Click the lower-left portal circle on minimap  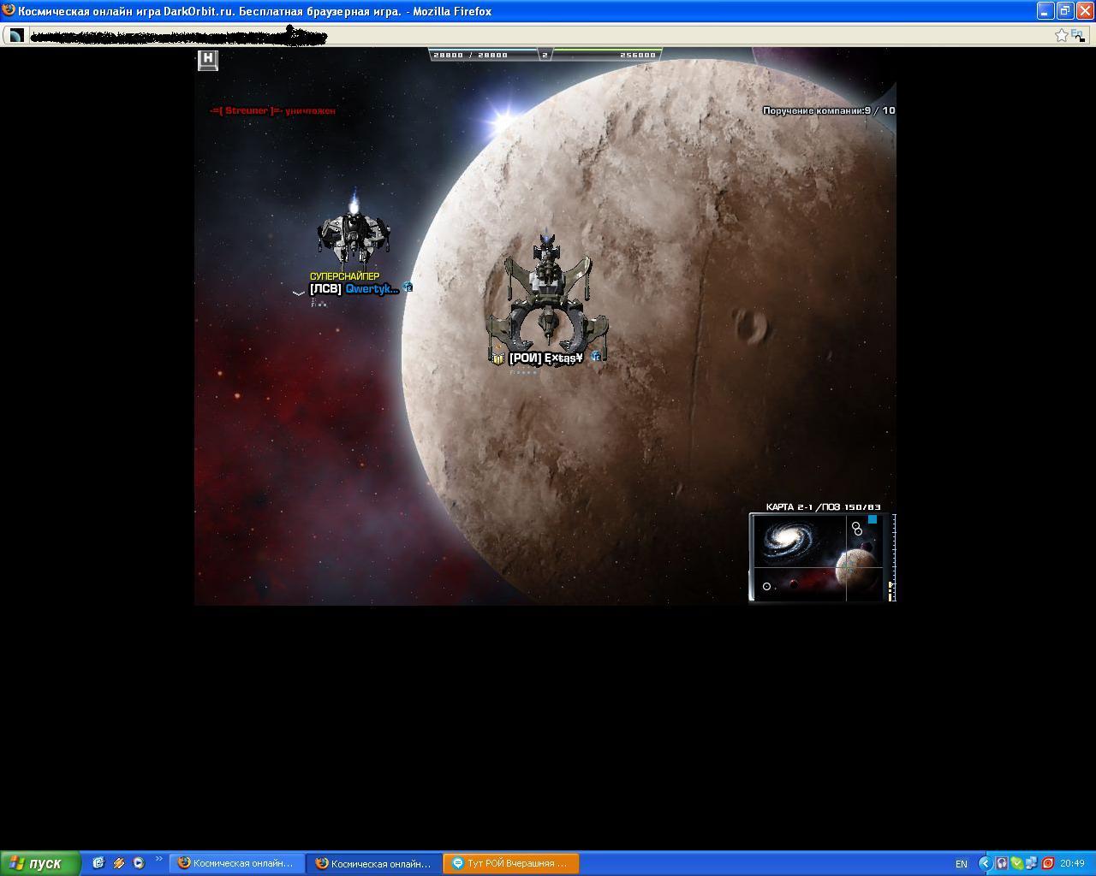766,586
